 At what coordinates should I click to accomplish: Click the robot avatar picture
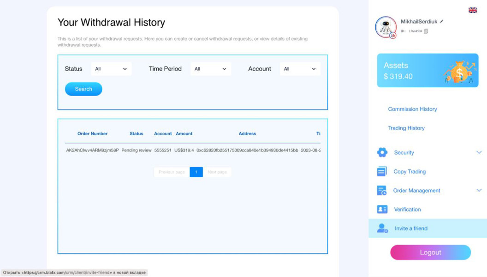(x=386, y=27)
